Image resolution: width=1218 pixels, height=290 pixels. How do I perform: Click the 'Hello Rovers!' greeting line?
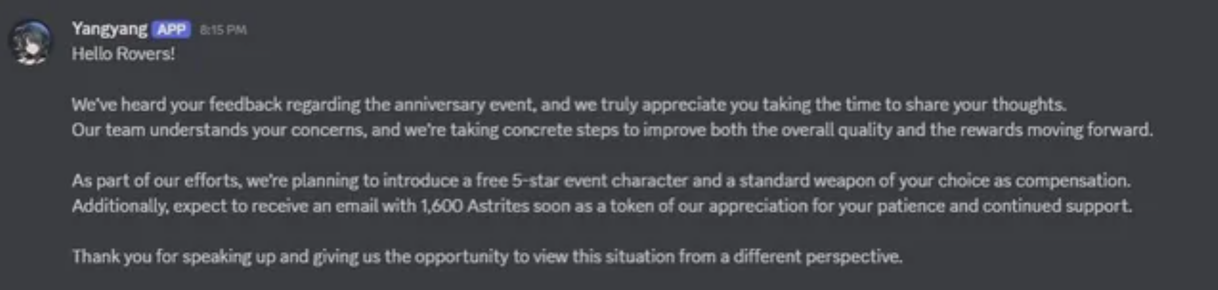tap(123, 54)
